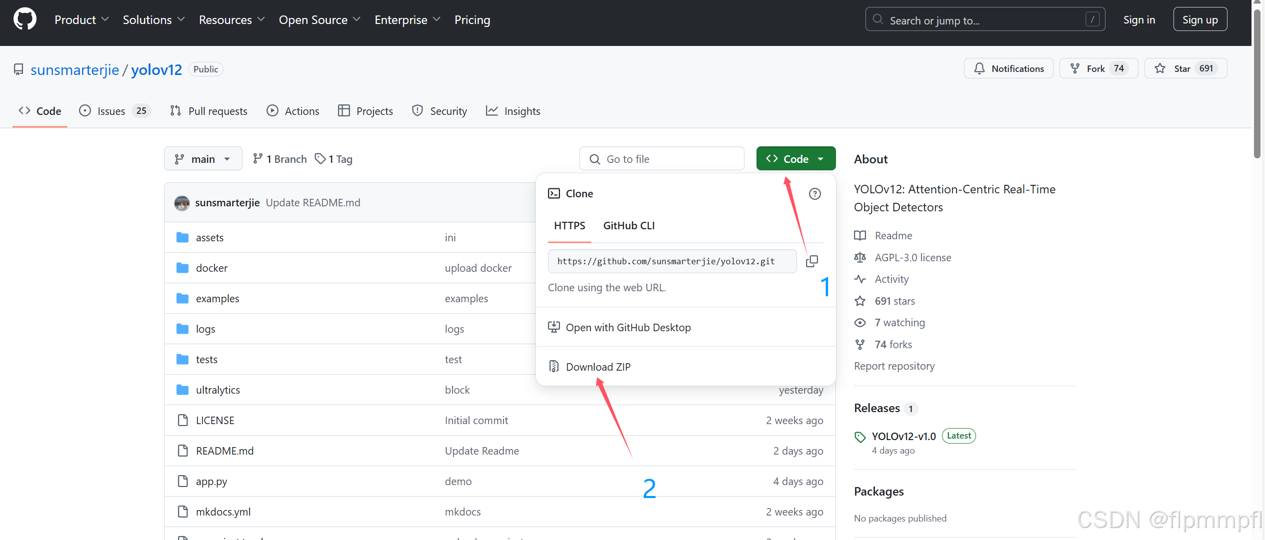Click the Notifications bell button
Image resolution: width=1265 pixels, height=540 pixels.
[x=1008, y=69]
